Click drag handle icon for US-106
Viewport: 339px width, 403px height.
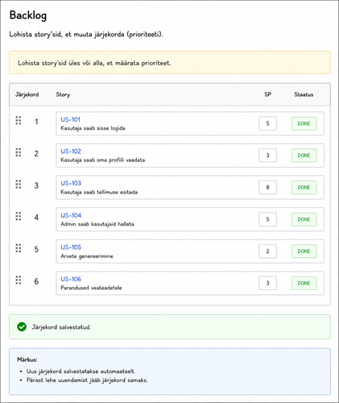19,280
